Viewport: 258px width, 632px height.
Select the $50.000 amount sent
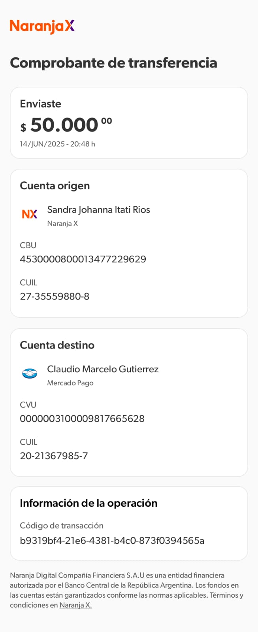[x=66, y=125]
